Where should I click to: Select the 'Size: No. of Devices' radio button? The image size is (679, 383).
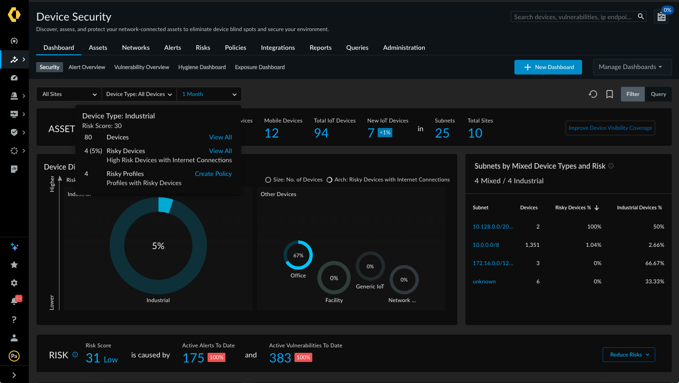click(268, 180)
